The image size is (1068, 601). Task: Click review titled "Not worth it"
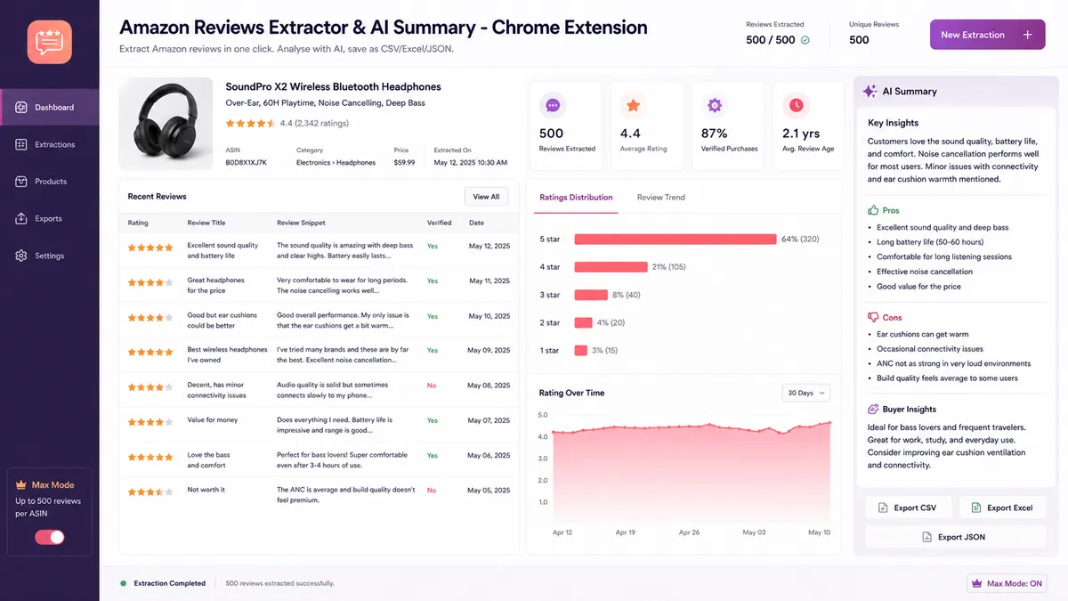click(206, 490)
